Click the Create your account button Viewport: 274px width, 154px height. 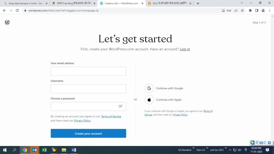tap(88, 133)
